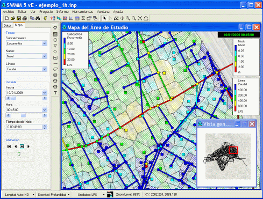The width and height of the screenshot is (263, 199).
Task: Select the add storage unit tool
Action: click(55, 57)
